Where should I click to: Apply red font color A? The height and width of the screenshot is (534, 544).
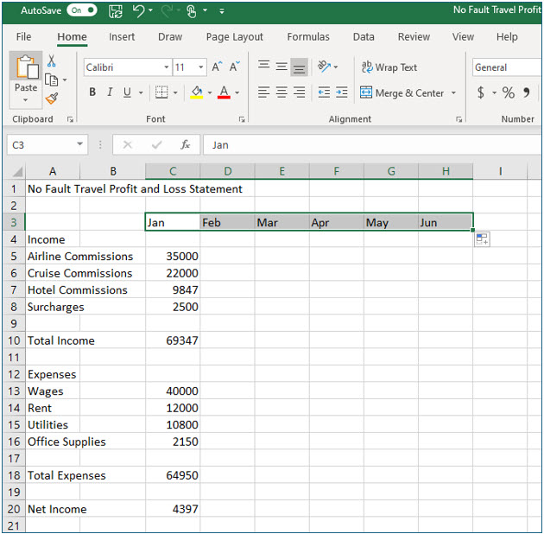[224, 92]
